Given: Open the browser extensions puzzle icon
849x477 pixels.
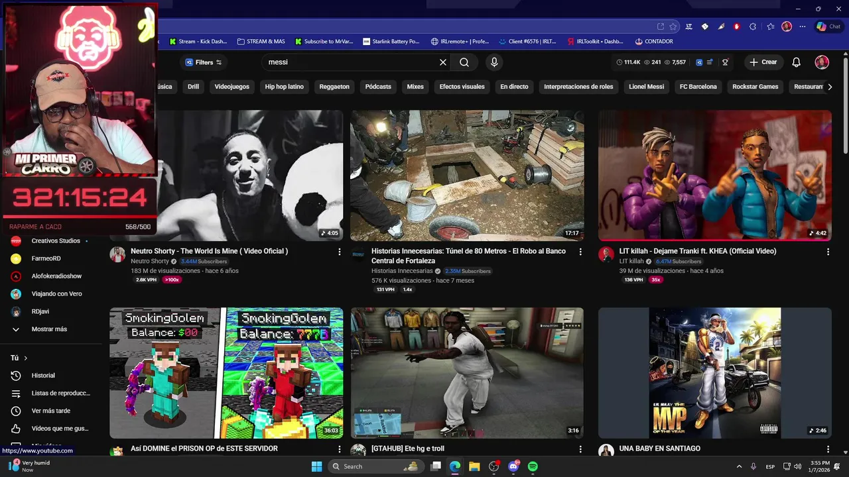Looking at the screenshot, I should coord(753,26).
